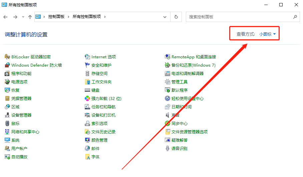
Task: Open the 语音识别 microphone icon
Action: (x=168, y=149)
